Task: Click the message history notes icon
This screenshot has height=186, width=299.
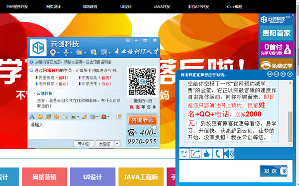Action: pos(119,116)
